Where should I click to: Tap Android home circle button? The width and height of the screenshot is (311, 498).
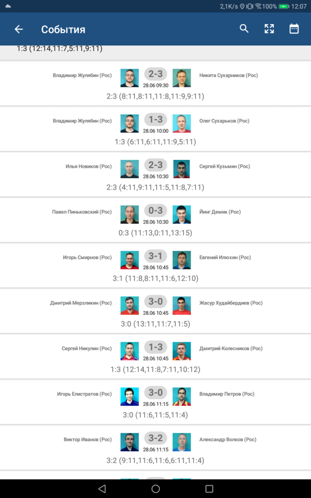point(155,489)
